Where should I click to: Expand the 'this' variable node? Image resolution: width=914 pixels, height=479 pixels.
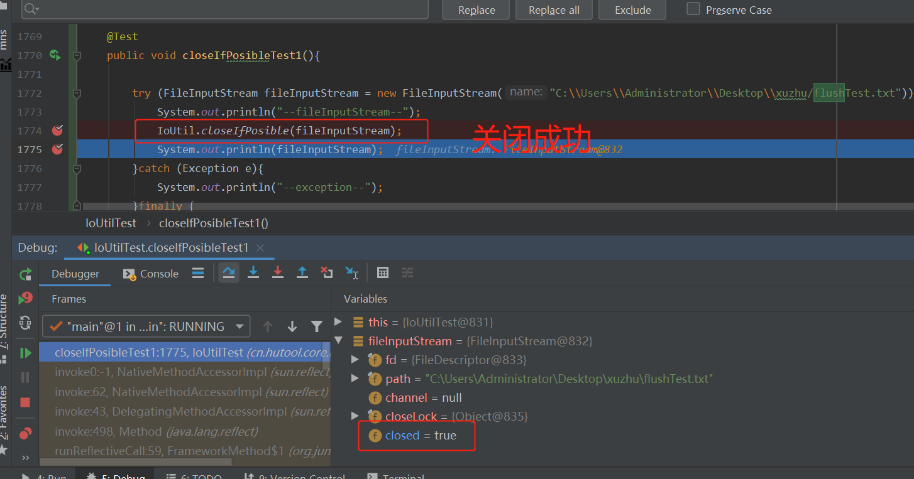click(x=338, y=322)
